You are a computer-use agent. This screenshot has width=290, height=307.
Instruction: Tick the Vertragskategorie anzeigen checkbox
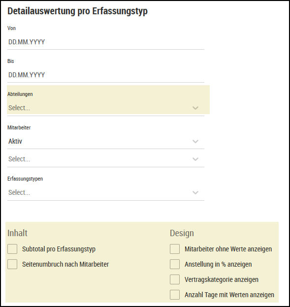(175, 279)
